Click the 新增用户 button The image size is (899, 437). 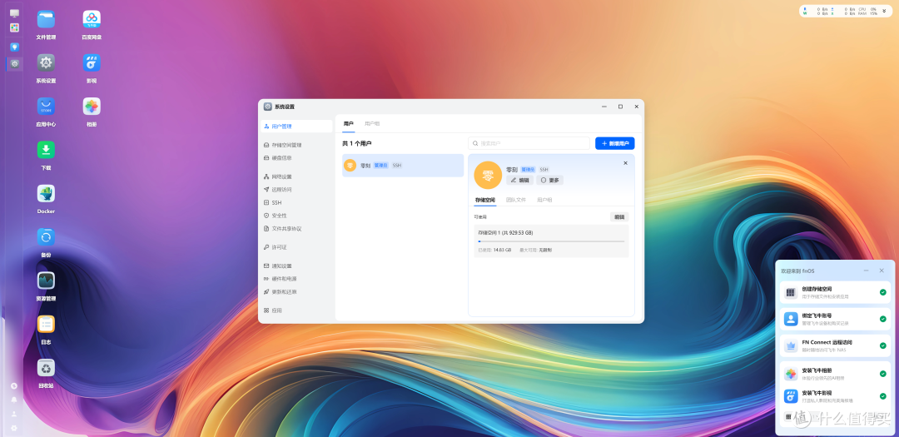click(x=614, y=143)
